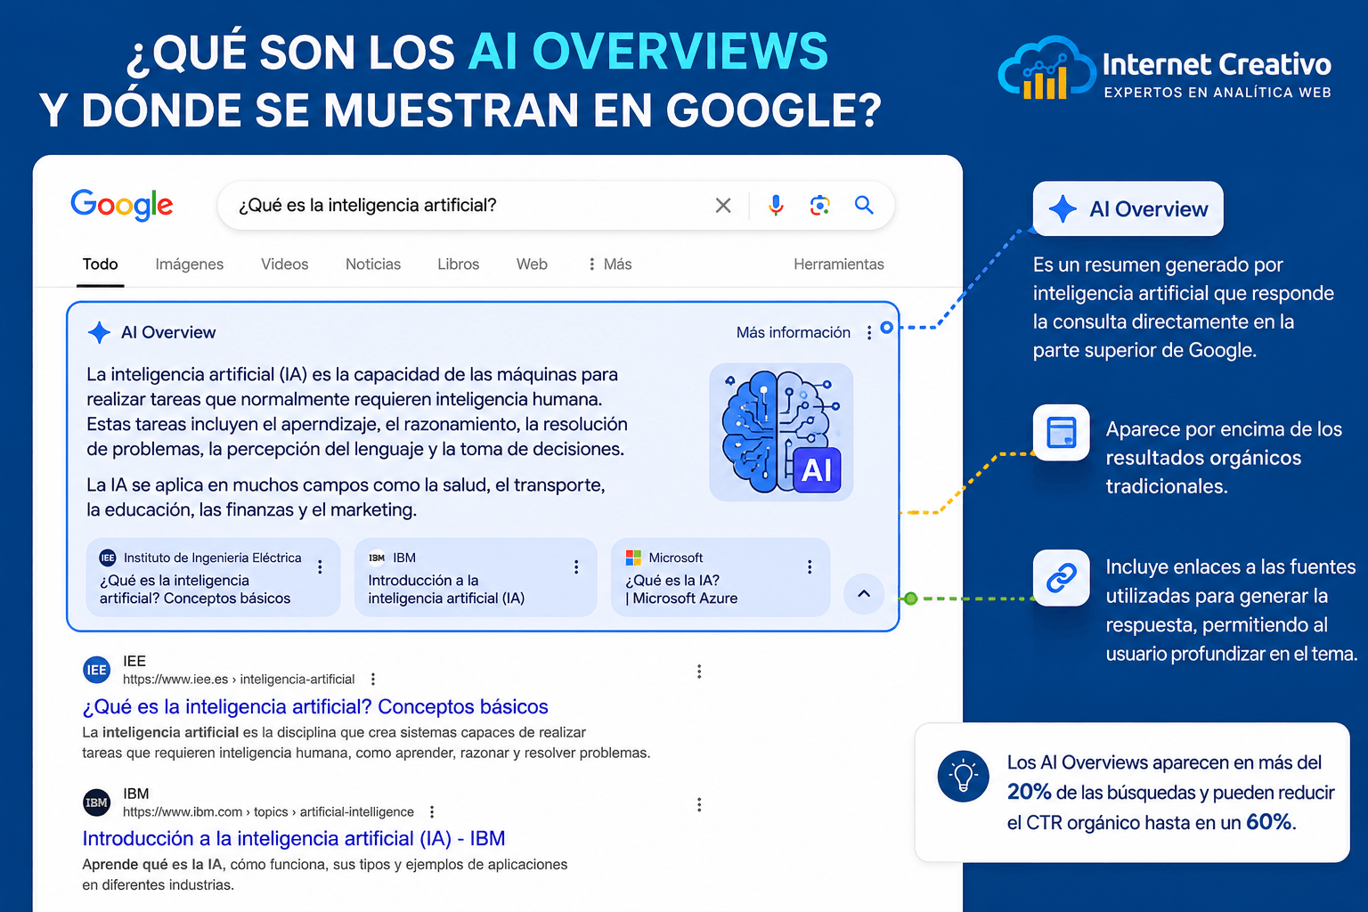Open the Herramientas search tools
Image resolution: width=1368 pixels, height=912 pixels.
click(839, 265)
